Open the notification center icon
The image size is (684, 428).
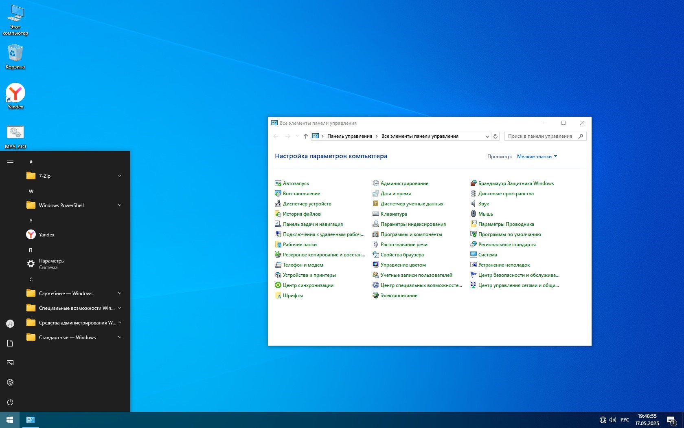point(671,420)
